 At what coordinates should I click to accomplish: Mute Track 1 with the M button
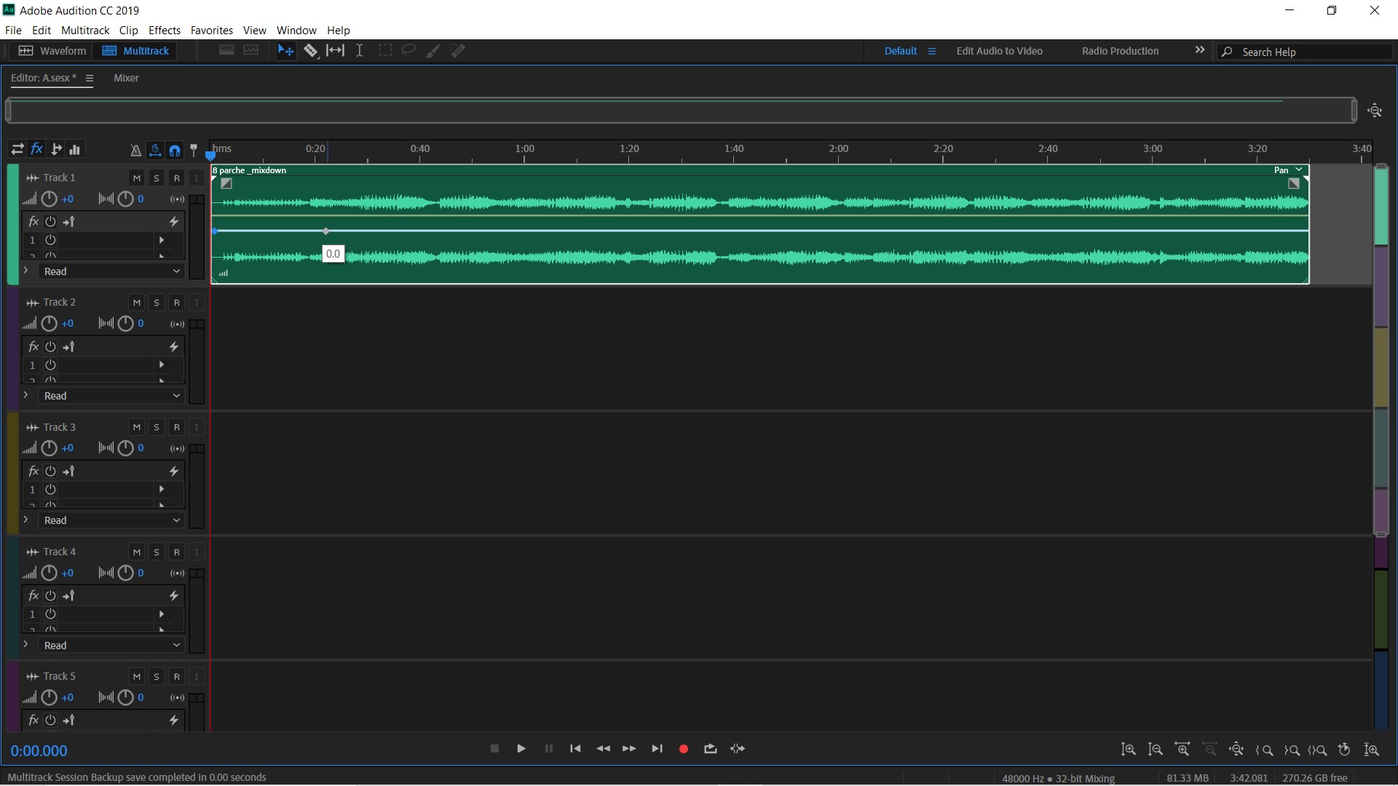pyautogui.click(x=136, y=178)
